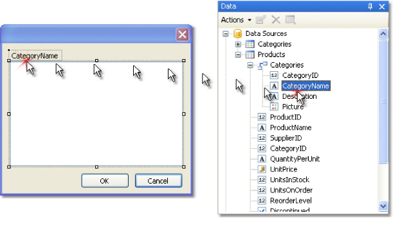The height and width of the screenshot is (231, 393).
Task: Open the Actions dropdown menu
Action: pyautogui.click(x=236, y=20)
